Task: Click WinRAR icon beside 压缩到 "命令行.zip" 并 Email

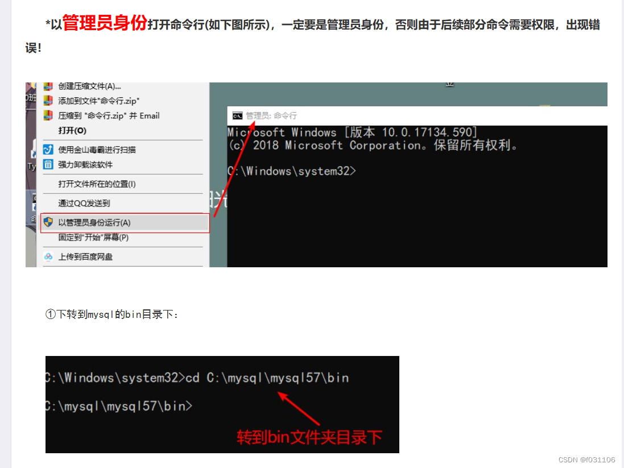Action: coord(48,115)
